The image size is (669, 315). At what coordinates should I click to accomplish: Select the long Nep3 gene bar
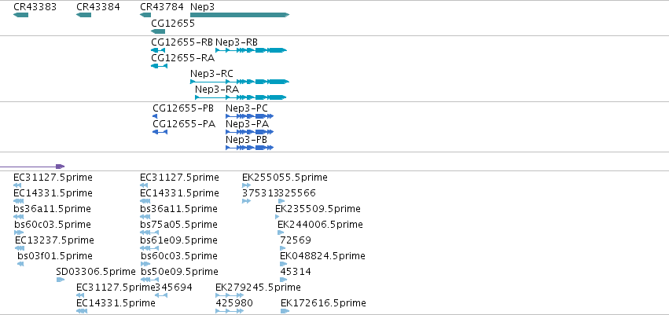pos(240,15)
